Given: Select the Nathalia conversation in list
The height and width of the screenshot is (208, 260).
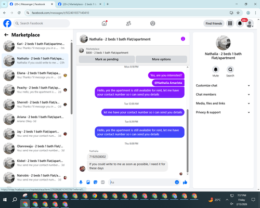Looking at the screenshot, I should pos(35,61).
